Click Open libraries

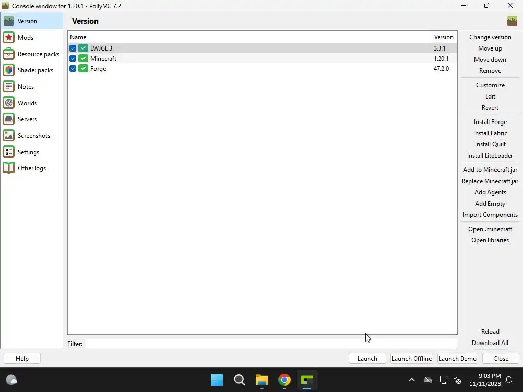point(490,240)
